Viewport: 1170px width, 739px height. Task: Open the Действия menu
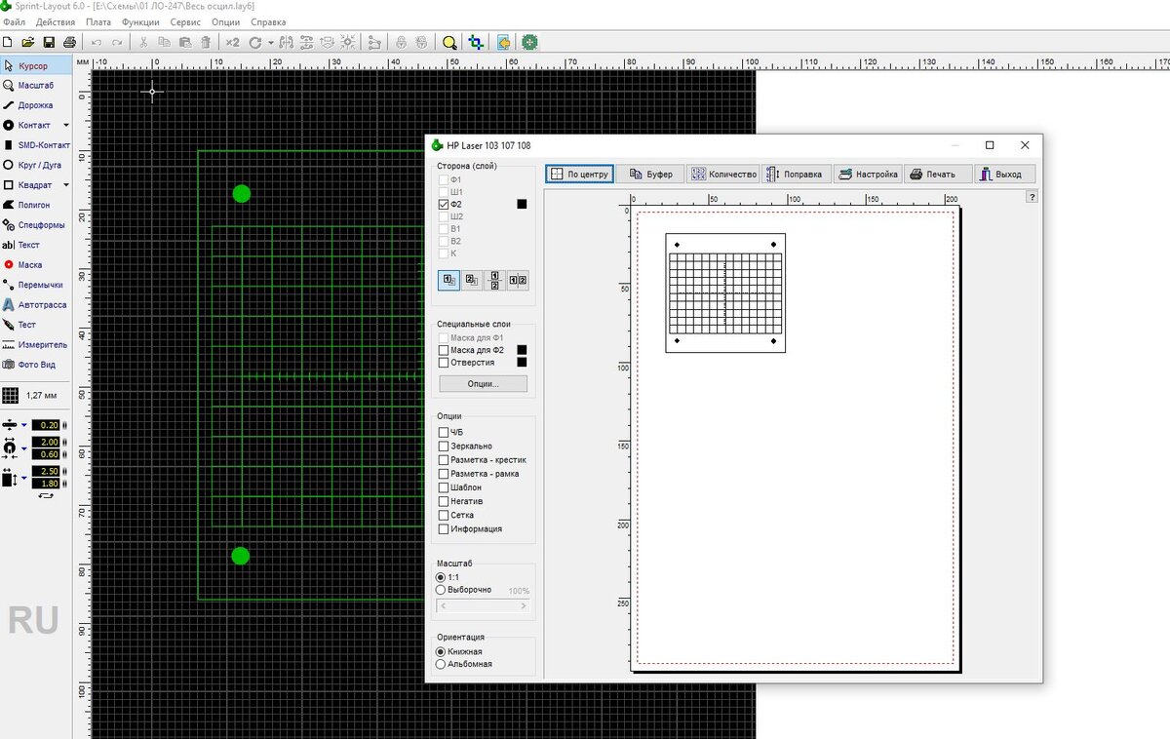[x=55, y=21]
